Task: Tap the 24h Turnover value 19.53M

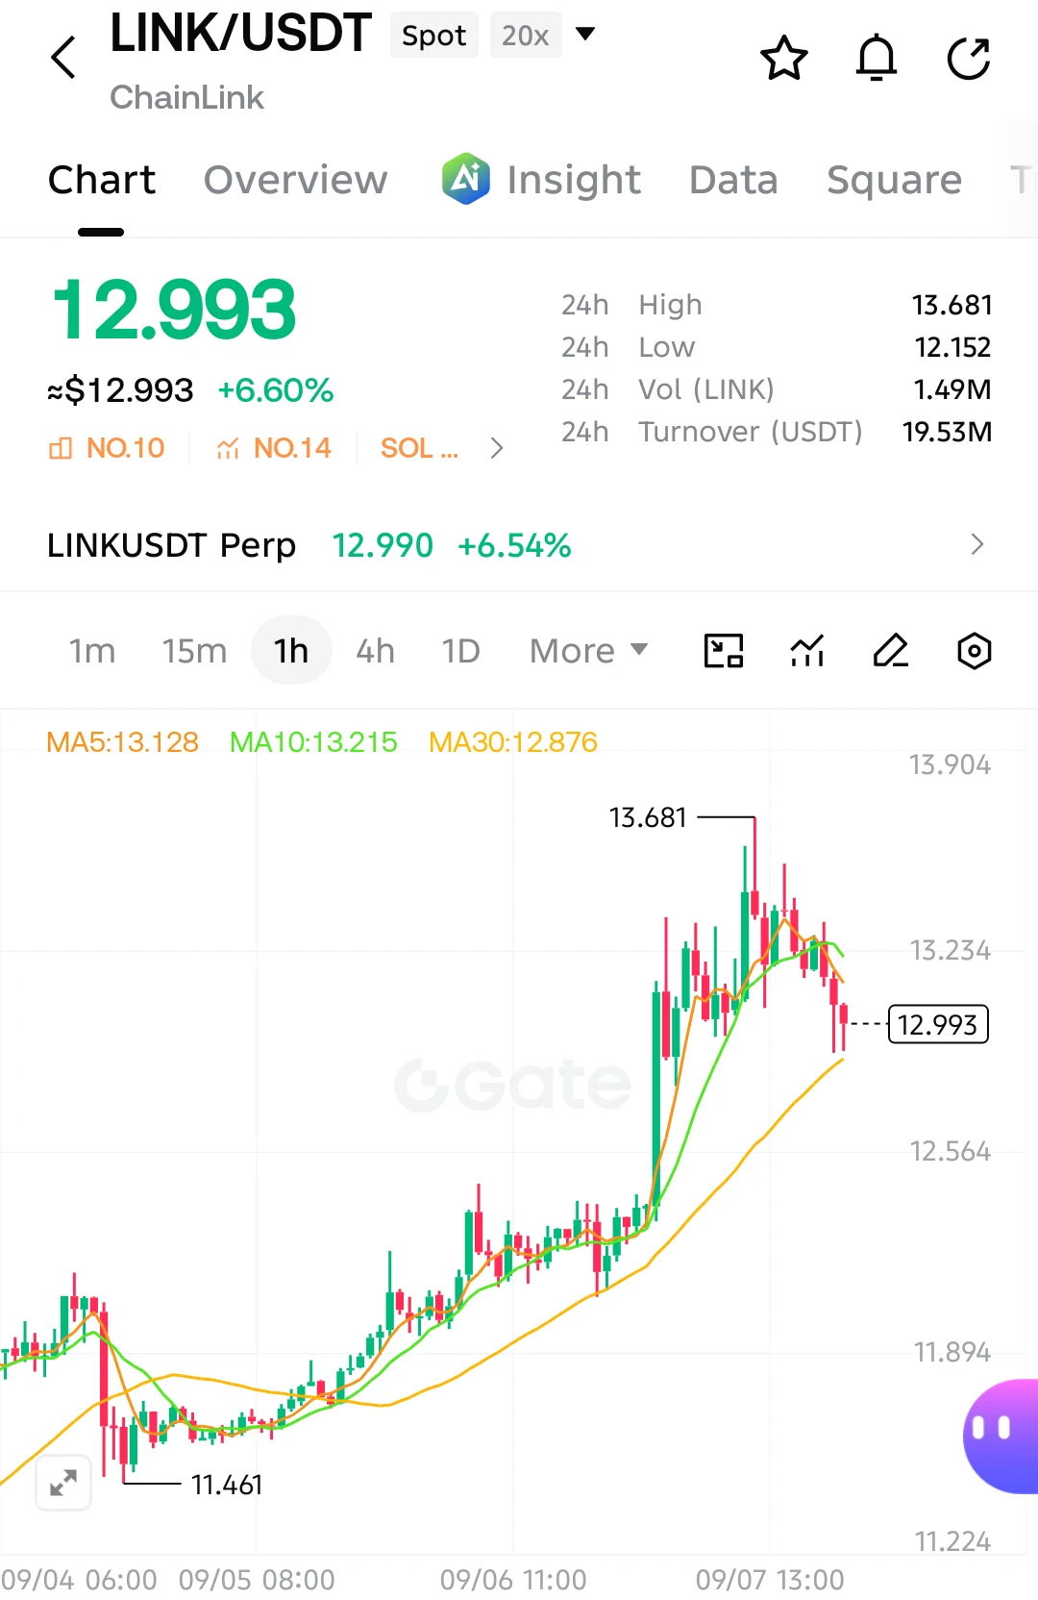Action: 947,432
